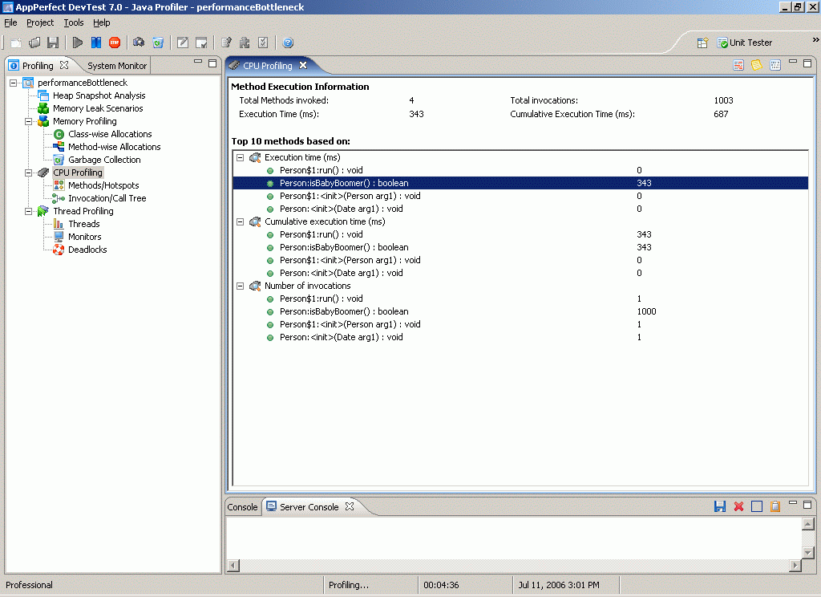The width and height of the screenshot is (821, 597).
Task: Open Invocation/Call Tree view
Action: click(x=107, y=198)
